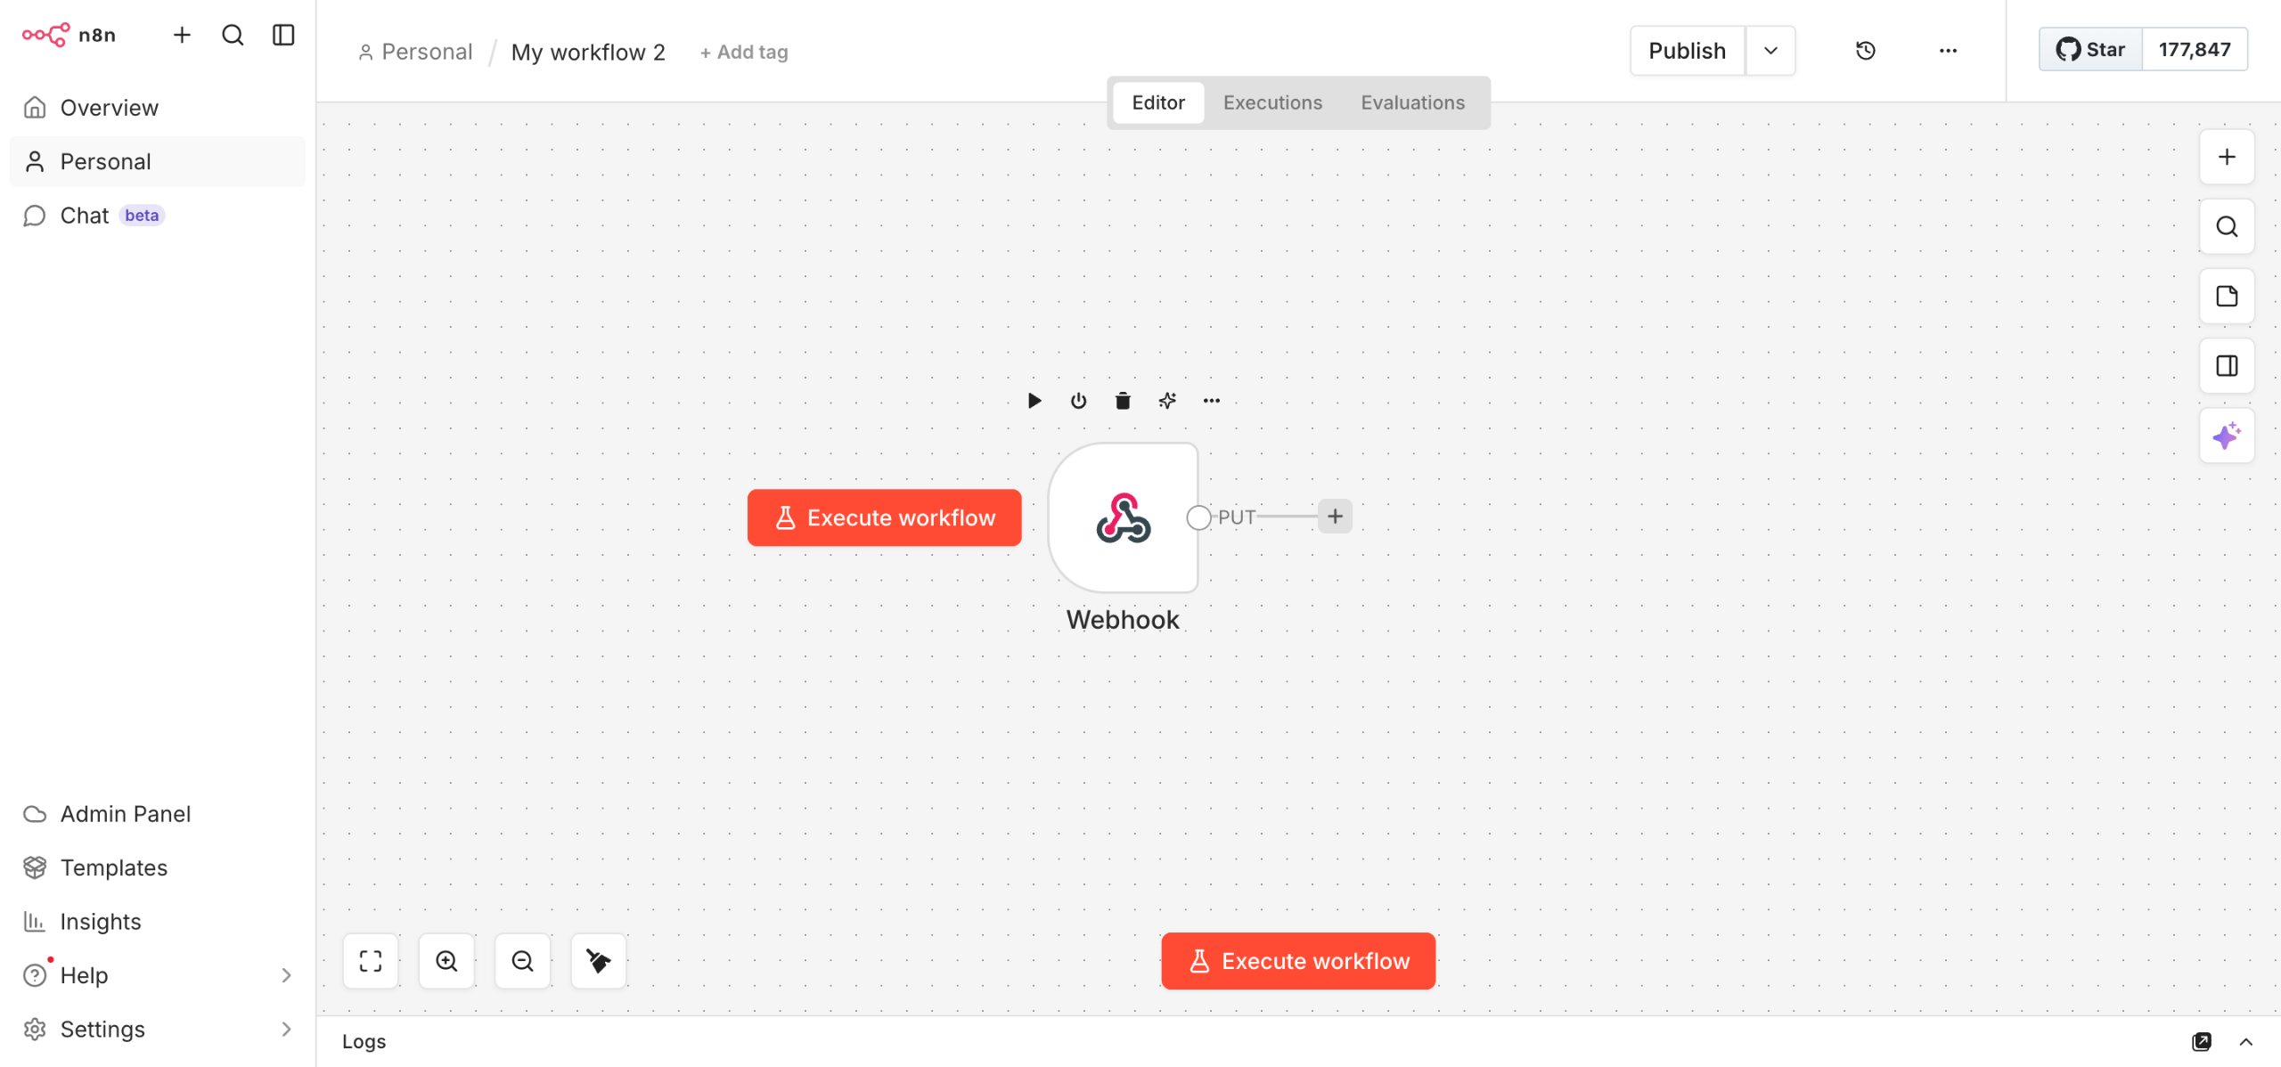Click the Add tag link
This screenshot has width=2281, height=1067.
(x=744, y=53)
